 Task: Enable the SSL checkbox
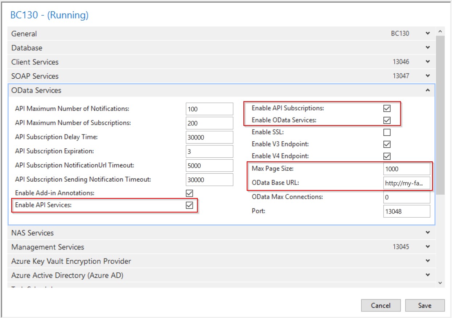tap(387, 132)
